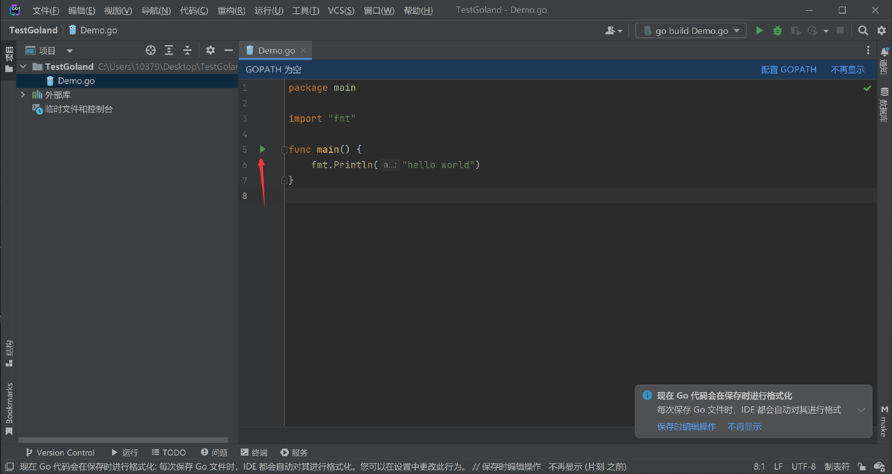
Task: Select the Demo.go editor tab
Action: [x=275, y=50]
